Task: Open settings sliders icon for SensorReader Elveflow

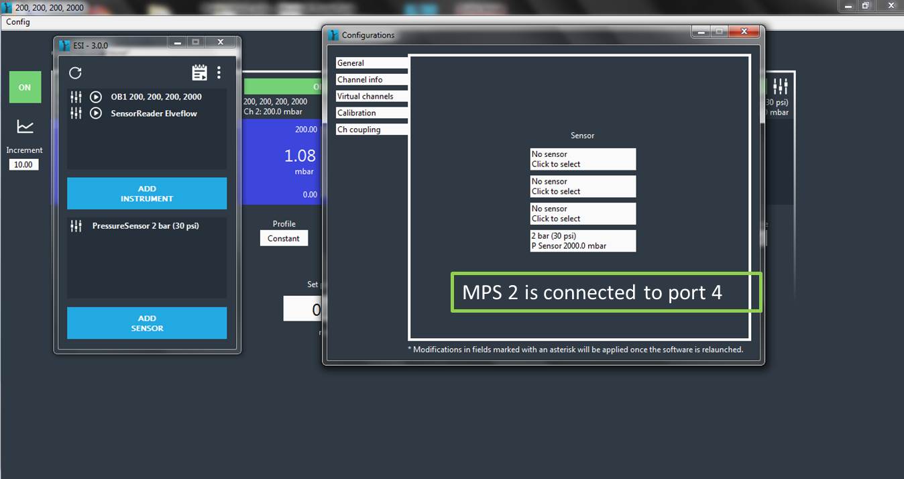Action: [76, 113]
